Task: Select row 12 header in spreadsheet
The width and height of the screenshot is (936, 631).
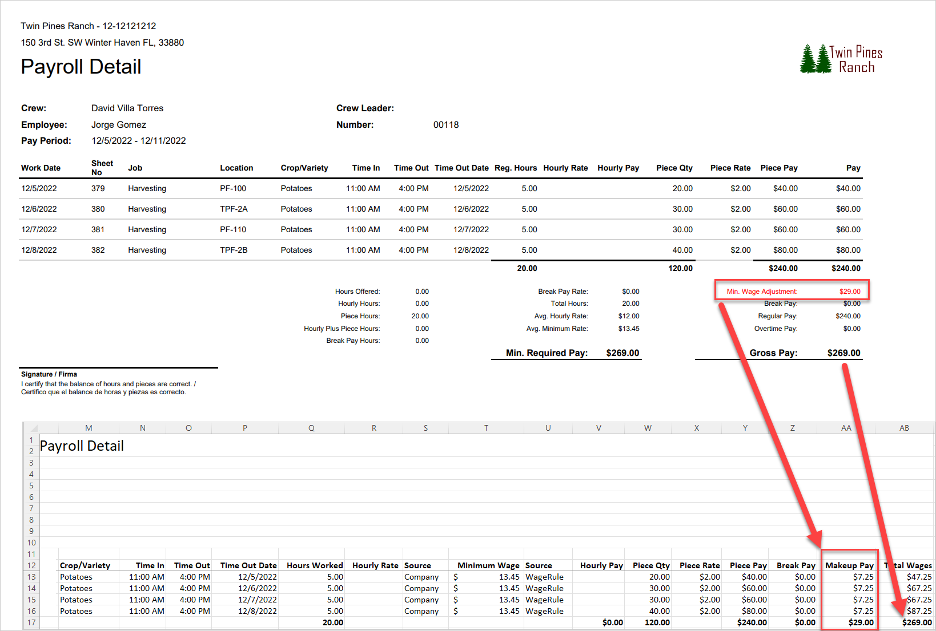Action: click(31, 565)
